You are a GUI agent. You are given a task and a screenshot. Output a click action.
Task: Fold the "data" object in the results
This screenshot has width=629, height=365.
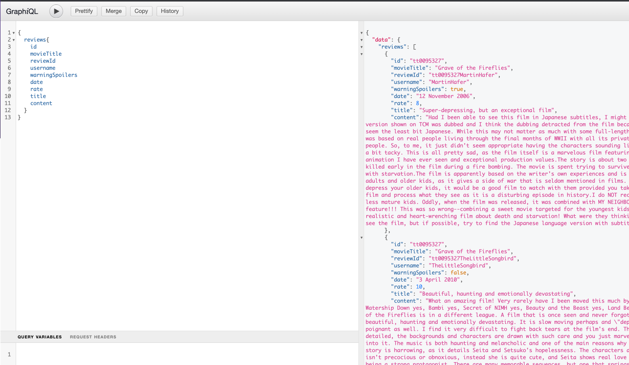[x=361, y=40]
